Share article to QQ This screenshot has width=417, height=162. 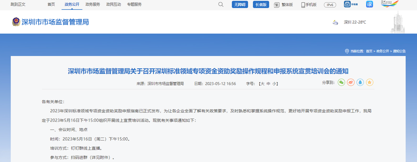pos(360,83)
